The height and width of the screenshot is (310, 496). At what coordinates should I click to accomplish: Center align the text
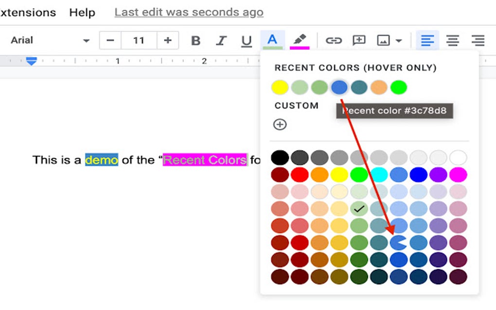click(x=452, y=40)
